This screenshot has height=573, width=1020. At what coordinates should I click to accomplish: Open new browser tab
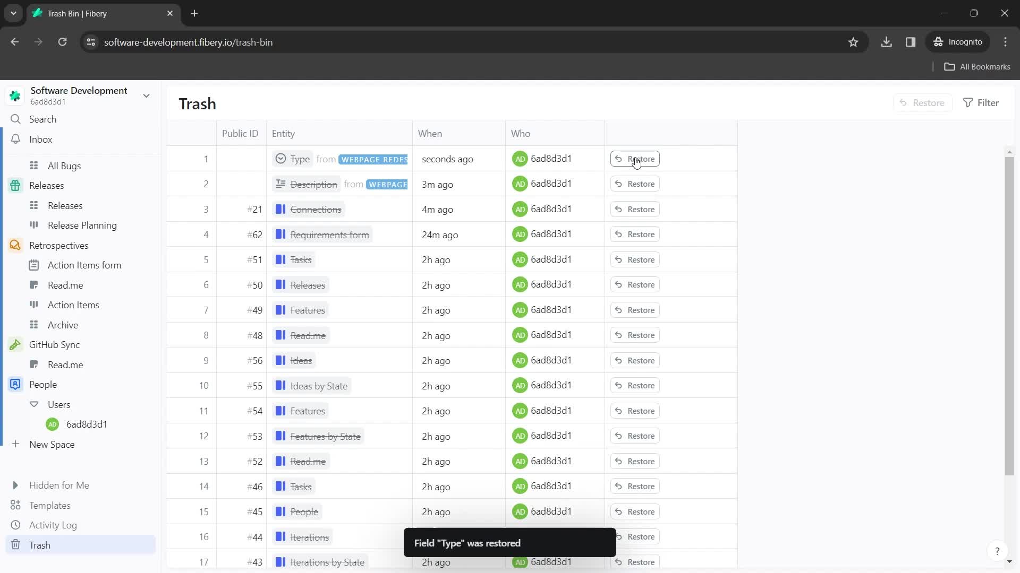coord(194,13)
